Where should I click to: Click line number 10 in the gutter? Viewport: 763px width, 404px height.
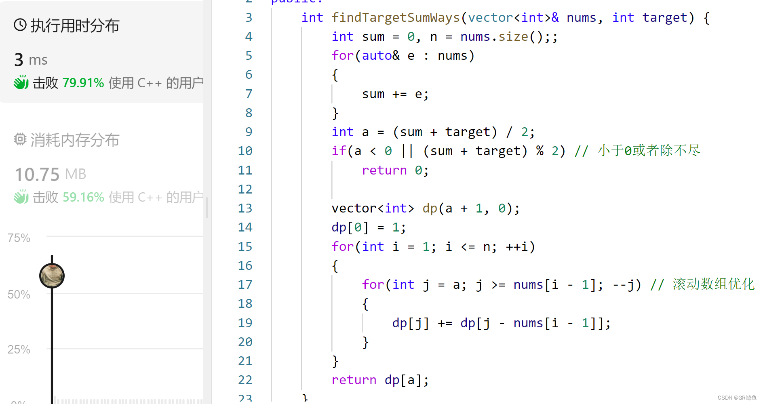point(245,151)
